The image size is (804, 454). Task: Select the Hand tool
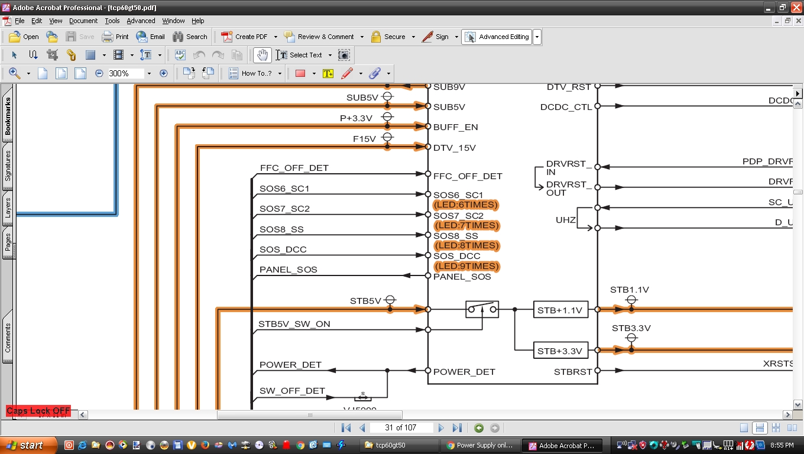(x=262, y=55)
